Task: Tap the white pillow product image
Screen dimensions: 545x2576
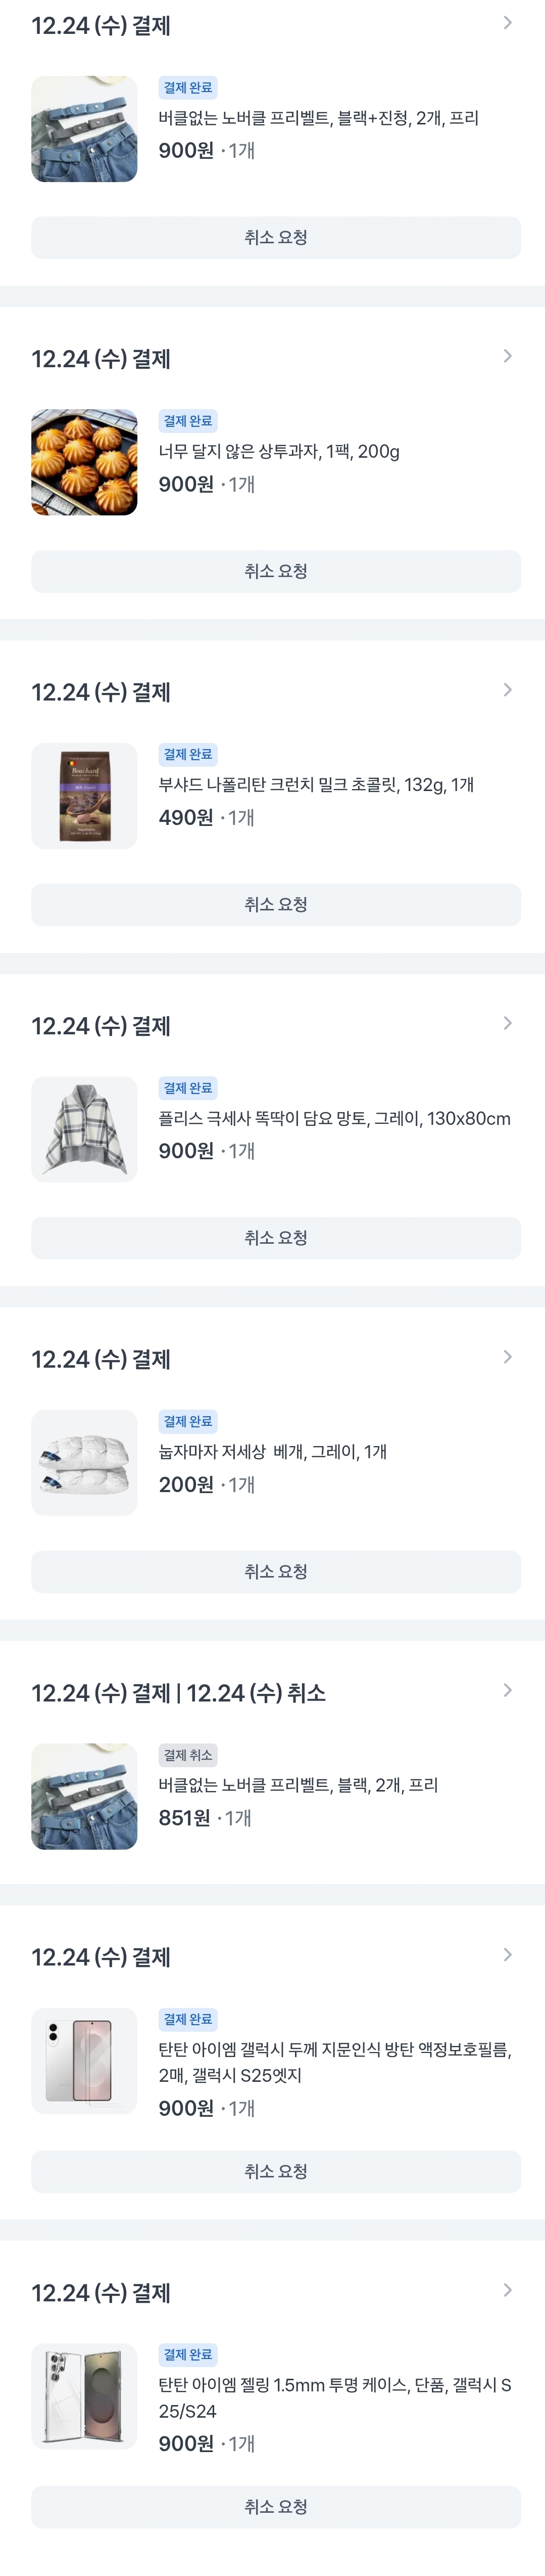Action: point(84,1462)
